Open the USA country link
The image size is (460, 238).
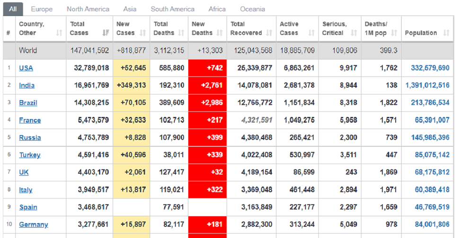coord(26,68)
